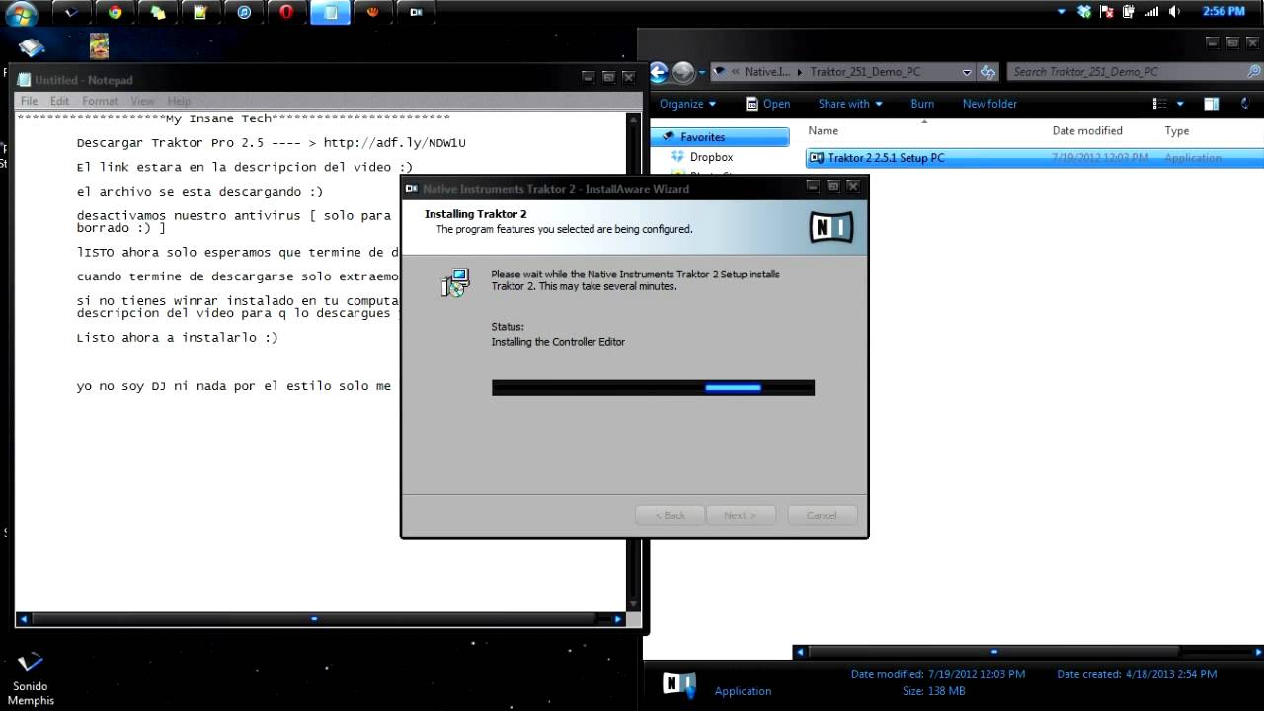Sort by the Date modified column

pyautogui.click(x=1087, y=131)
